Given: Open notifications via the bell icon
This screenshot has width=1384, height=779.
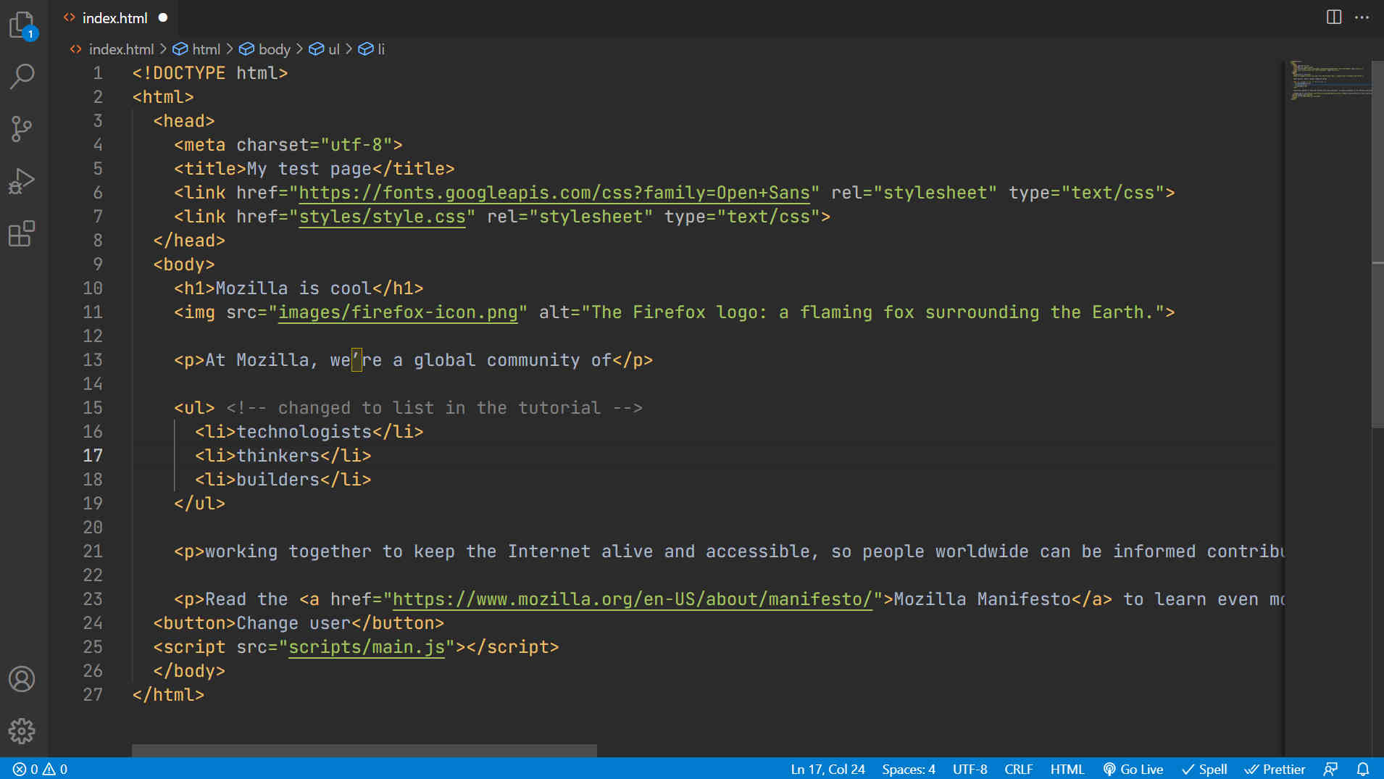Looking at the screenshot, I should tap(1362, 769).
